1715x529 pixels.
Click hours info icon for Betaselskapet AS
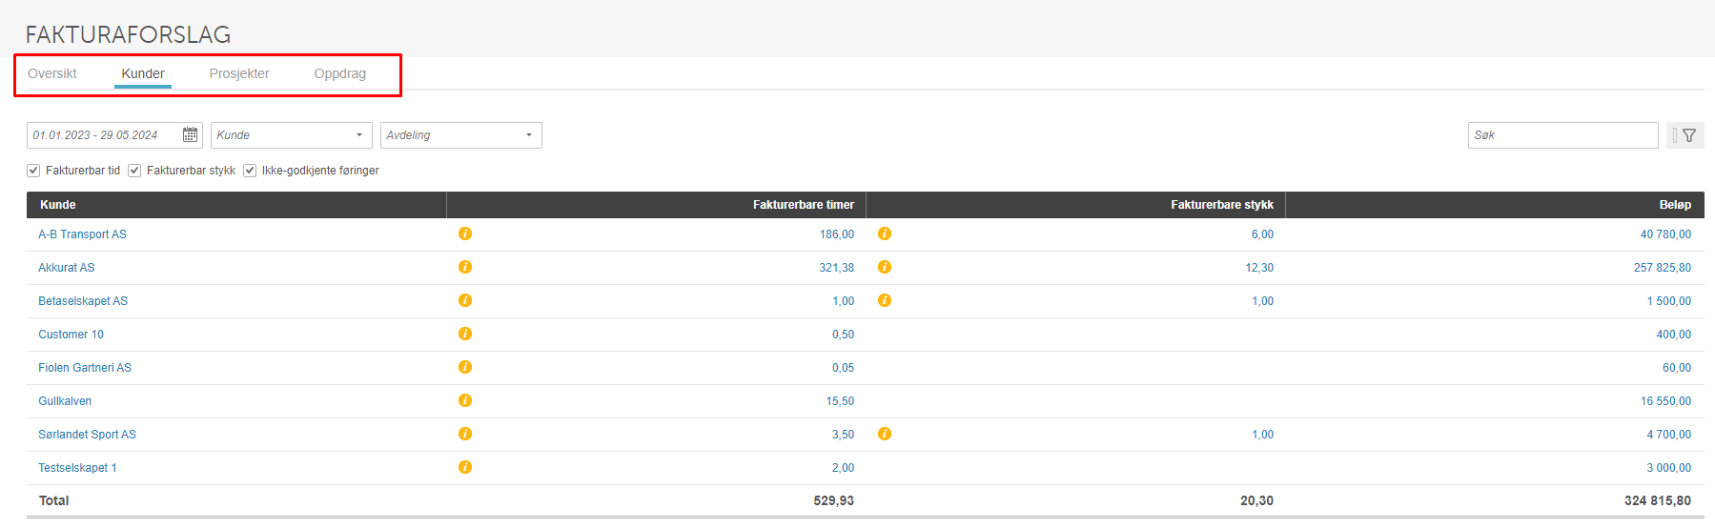(465, 300)
